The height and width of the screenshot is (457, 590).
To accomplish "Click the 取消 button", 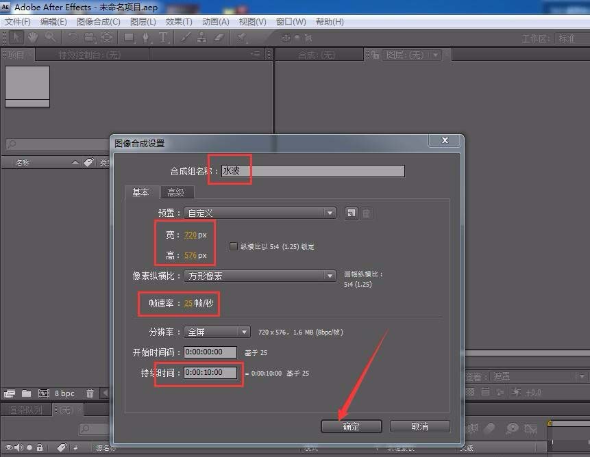I will (419, 426).
